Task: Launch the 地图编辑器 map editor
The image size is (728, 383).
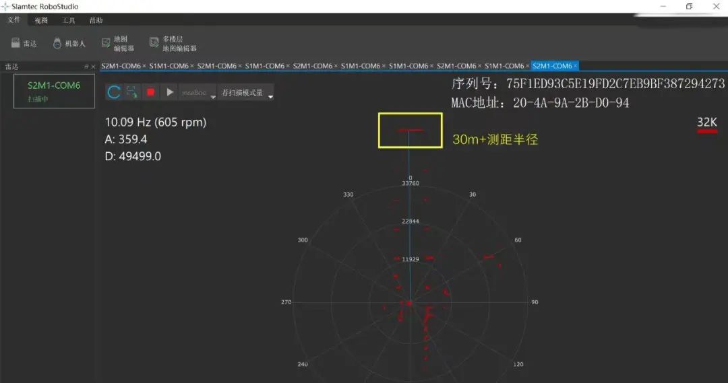Action: tap(118, 44)
